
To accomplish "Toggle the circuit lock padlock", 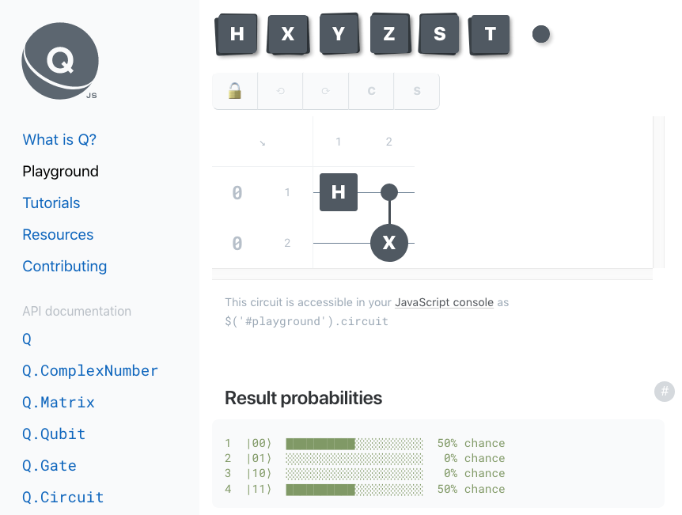I will click(235, 91).
